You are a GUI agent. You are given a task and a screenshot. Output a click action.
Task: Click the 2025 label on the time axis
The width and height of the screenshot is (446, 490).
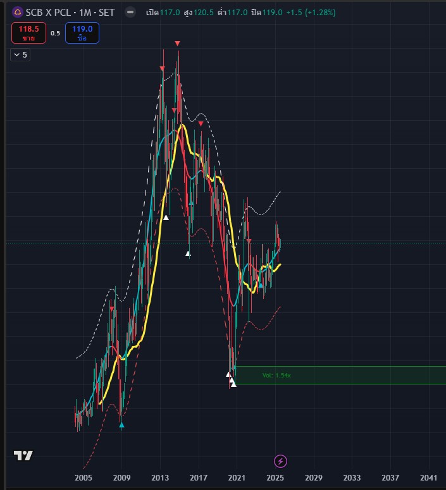click(x=275, y=477)
